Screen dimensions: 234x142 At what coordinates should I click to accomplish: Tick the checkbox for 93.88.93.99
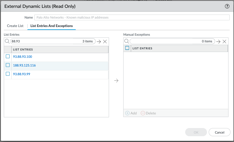[x=8, y=74]
